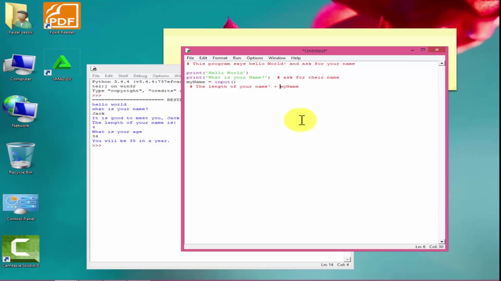
Task: Click the Python Shell scrollbar down arrow
Action: tap(347, 259)
